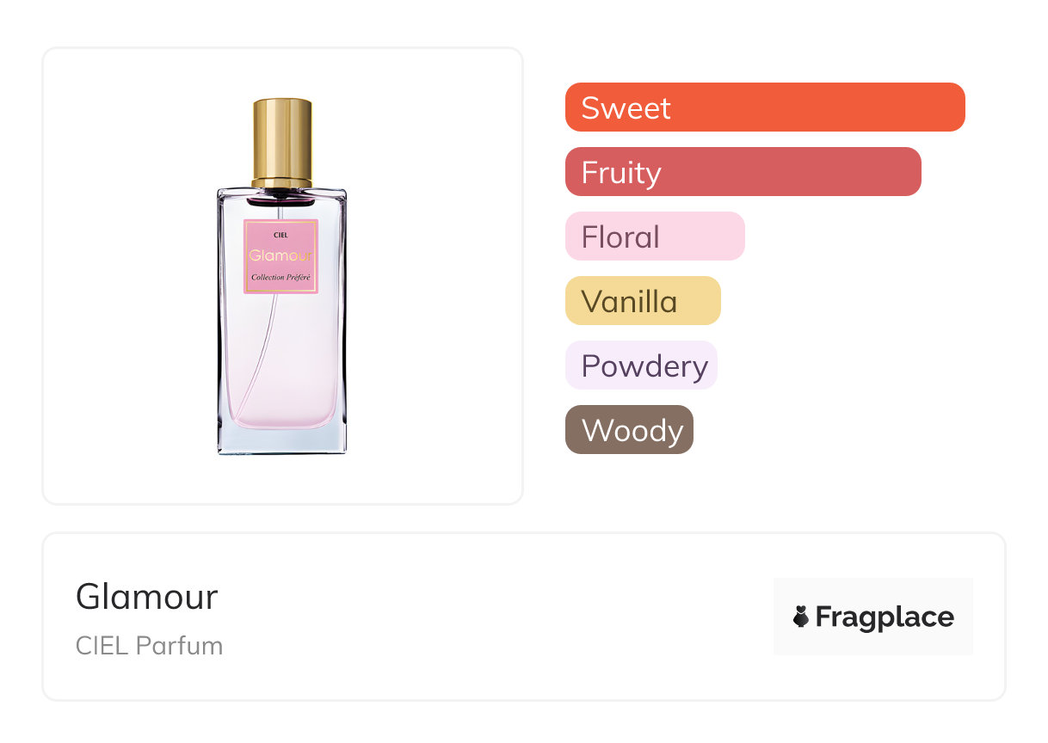Select the Sweet accord bar
This screenshot has width=1048, height=743.
click(764, 107)
